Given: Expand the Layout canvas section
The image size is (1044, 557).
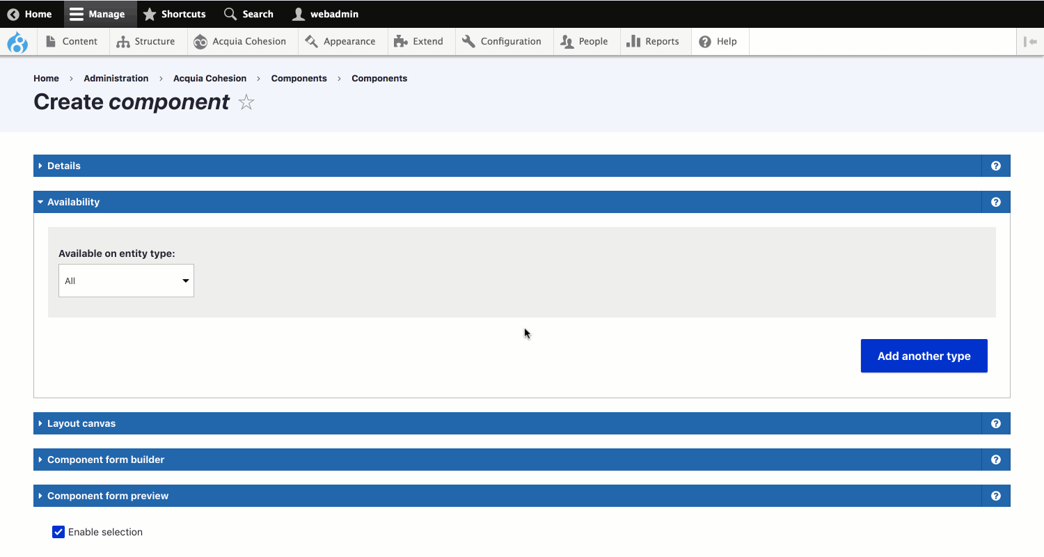Looking at the screenshot, I should [81, 423].
